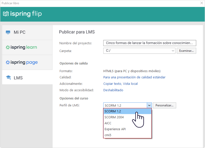Open the Copiar texto, Vista local link

(120, 84)
